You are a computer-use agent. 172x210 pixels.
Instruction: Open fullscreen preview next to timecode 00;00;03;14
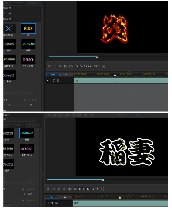click(x=102, y=189)
